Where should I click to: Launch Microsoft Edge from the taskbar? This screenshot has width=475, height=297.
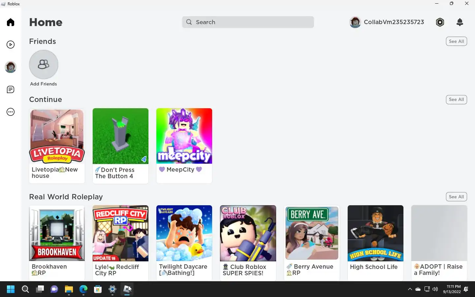[83, 289]
